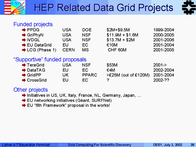Click the $13.7M + $2M amount
Viewport: 196px width, 147px height.
click(120, 40)
